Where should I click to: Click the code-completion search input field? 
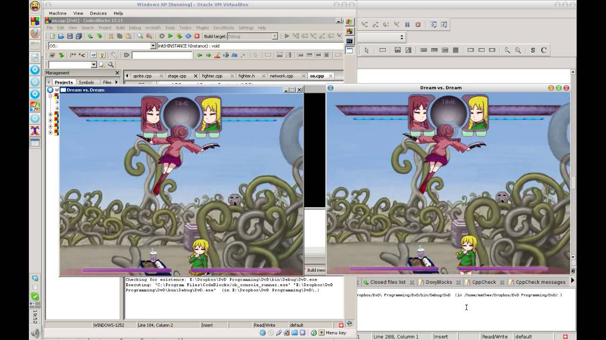coord(162,55)
